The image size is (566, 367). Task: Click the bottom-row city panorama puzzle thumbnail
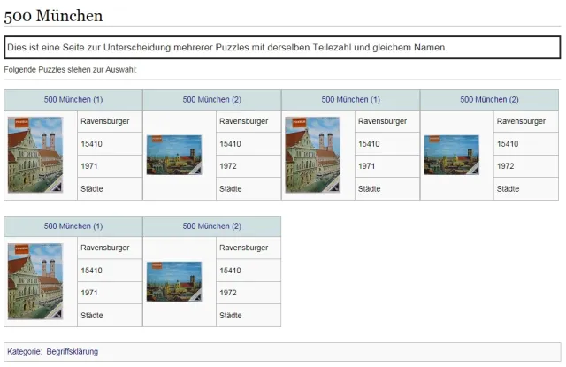coord(174,281)
